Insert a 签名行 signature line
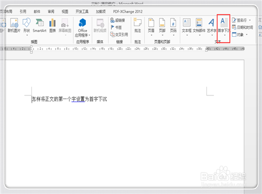The height and width of the screenshot is (194, 262). tap(239, 20)
